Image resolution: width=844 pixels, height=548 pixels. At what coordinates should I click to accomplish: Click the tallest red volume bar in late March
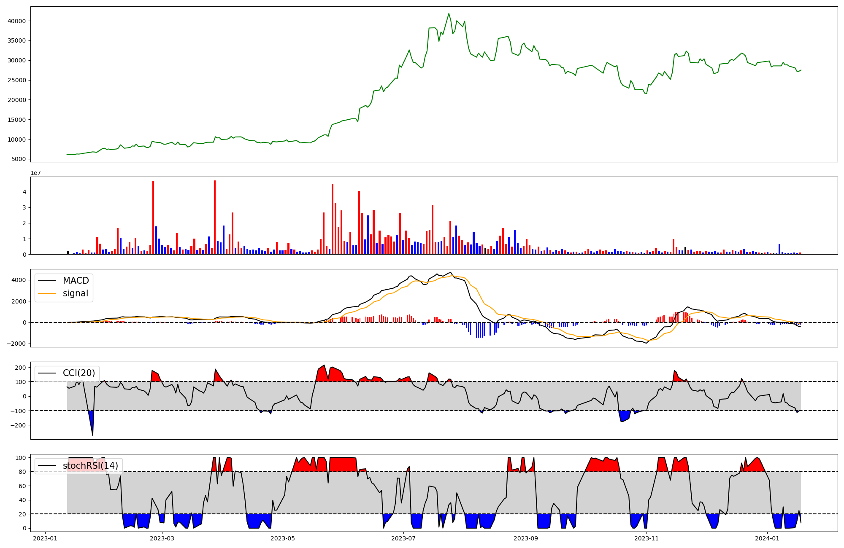point(215,217)
